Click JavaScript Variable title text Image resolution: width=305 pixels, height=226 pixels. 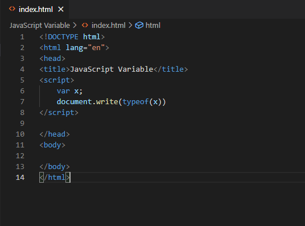[112, 69]
